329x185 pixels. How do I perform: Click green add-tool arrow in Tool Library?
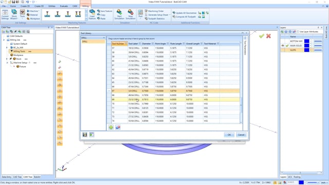[x=111, y=127]
